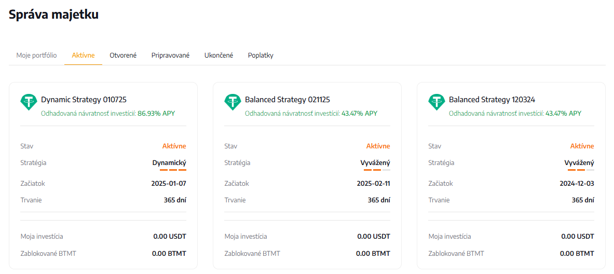The width and height of the screenshot is (614, 274).
Task: Click Správa majetku page heading
Action: pyautogui.click(x=53, y=15)
